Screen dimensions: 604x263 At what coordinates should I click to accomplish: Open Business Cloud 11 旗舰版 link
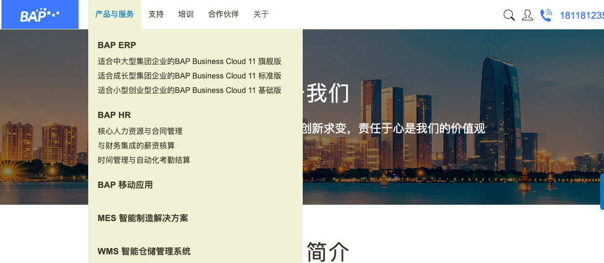click(189, 62)
